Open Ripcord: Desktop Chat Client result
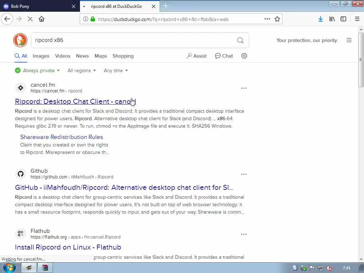 click(x=75, y=101)
